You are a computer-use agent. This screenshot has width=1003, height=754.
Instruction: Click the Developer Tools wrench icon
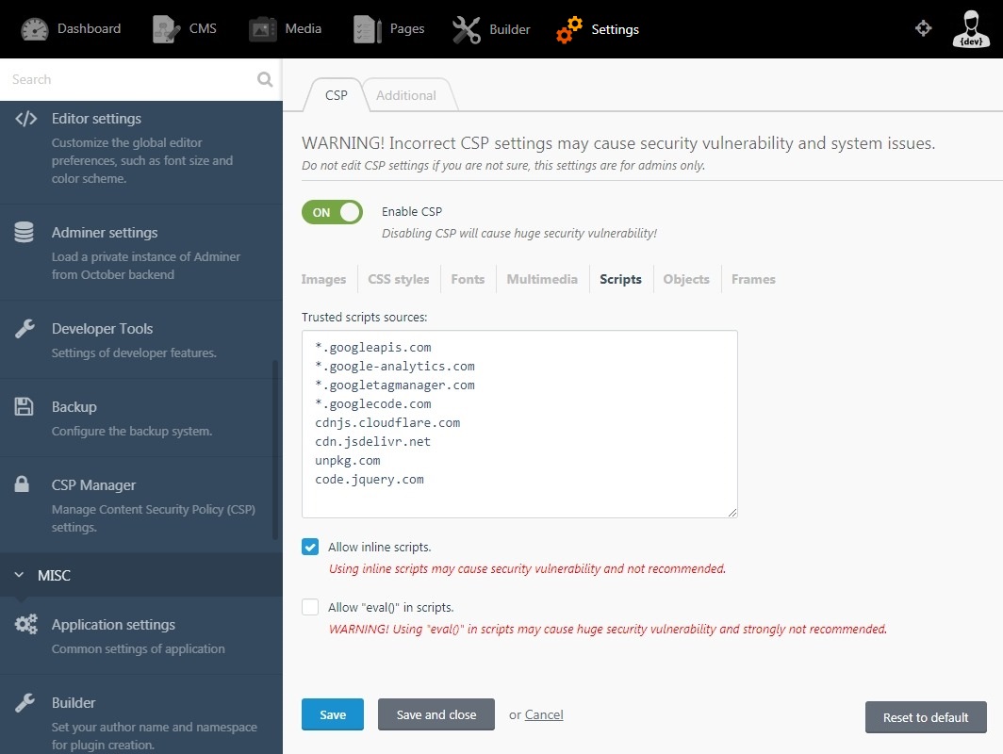[x=25, y=329]
